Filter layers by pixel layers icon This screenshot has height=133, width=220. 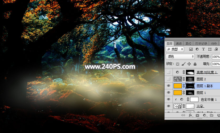tap(191, 49)
